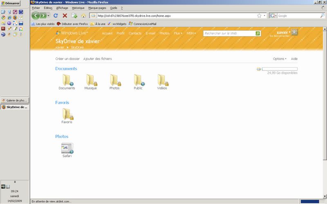Viewport: 327px width, 204px height.
Task: Click the address bar URL
Action: (x=134, y=16)
